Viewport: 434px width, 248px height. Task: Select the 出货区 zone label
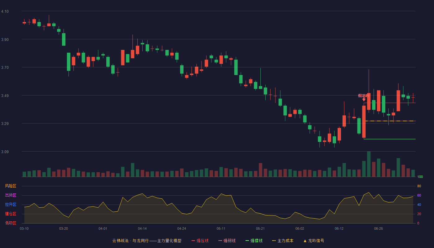coord(11,195)
